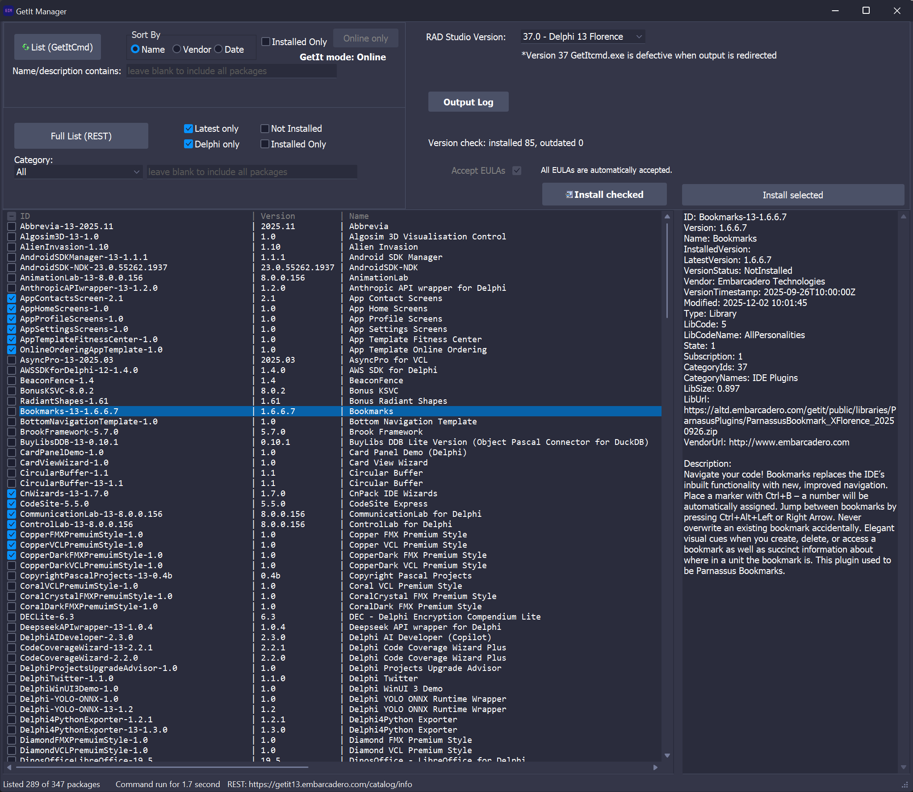
Task: Click the Name column header
Action: [x=359, y=216]
